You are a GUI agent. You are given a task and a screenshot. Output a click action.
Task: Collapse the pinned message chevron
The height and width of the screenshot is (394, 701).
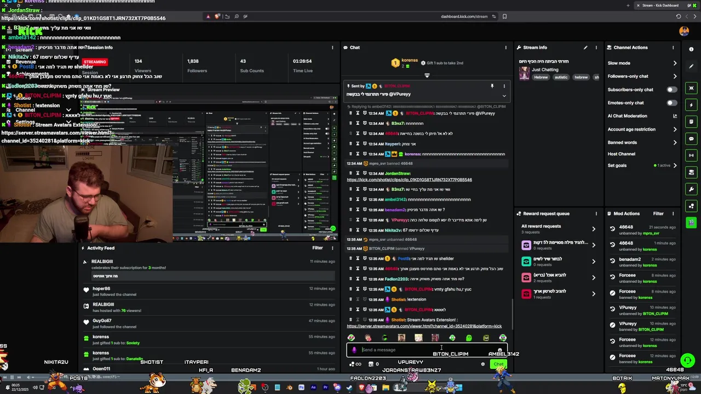(504, 96)
